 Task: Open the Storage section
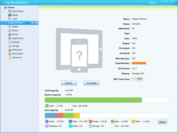pos(16,46)
